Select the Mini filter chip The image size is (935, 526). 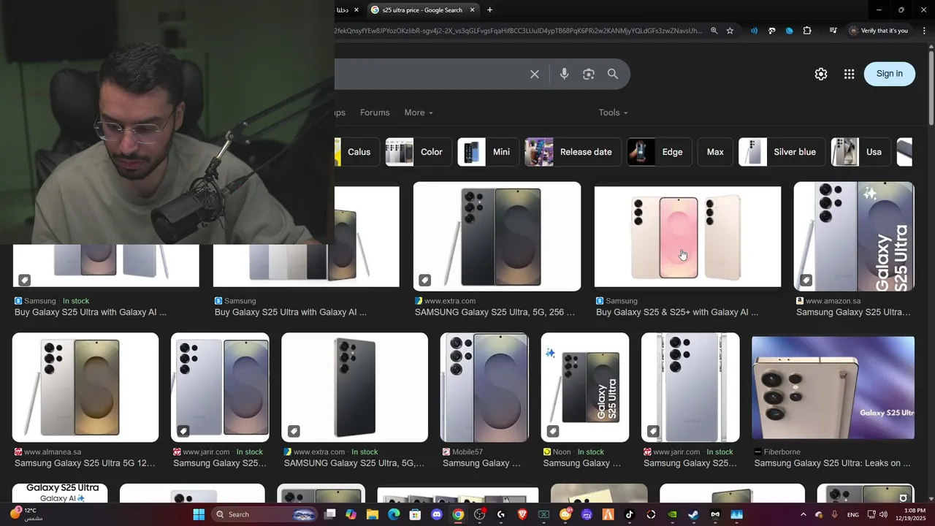pos(488,152)
